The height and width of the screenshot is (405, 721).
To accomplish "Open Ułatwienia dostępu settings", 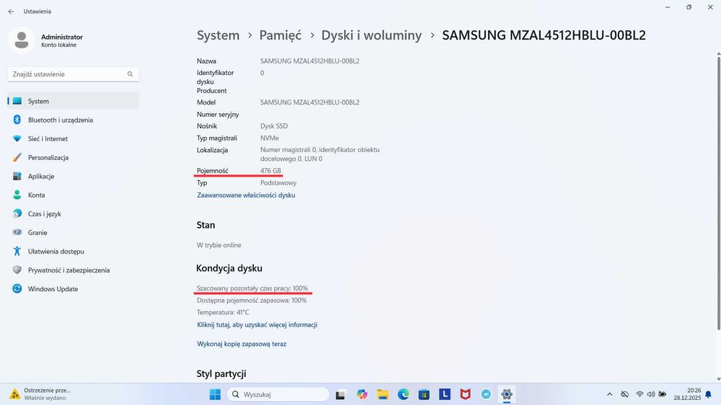I will (73, 252).
